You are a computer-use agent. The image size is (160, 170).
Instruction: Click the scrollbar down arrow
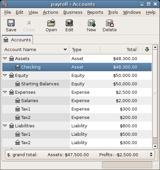click(x=155, y=146)
